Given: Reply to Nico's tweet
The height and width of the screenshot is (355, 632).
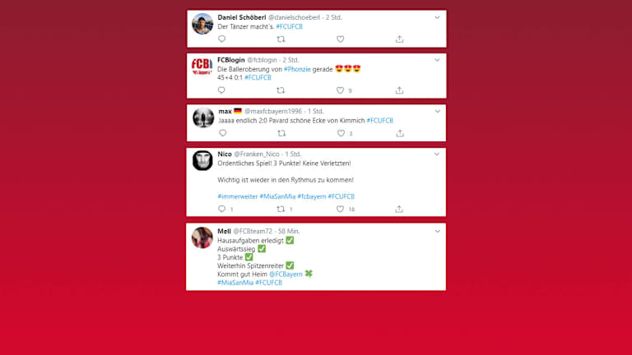Looking at the screenshot, I should (x=221, y=209).
